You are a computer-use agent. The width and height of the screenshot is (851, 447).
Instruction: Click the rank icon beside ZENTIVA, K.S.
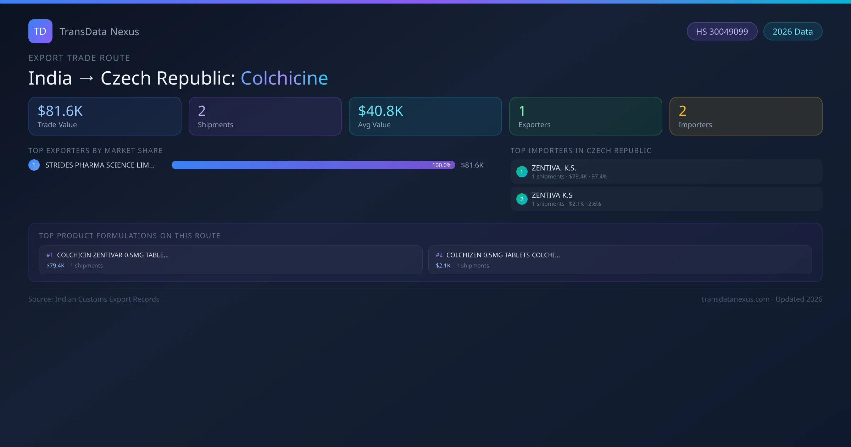(x=522, y=172)
